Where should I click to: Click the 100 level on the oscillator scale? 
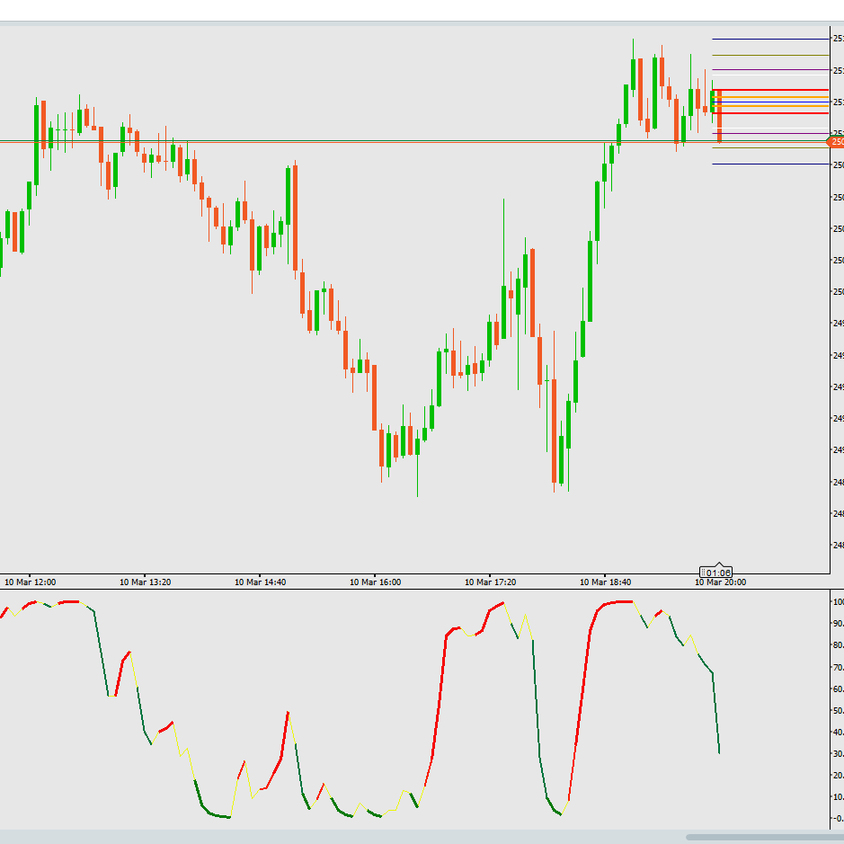pos(838,601)
